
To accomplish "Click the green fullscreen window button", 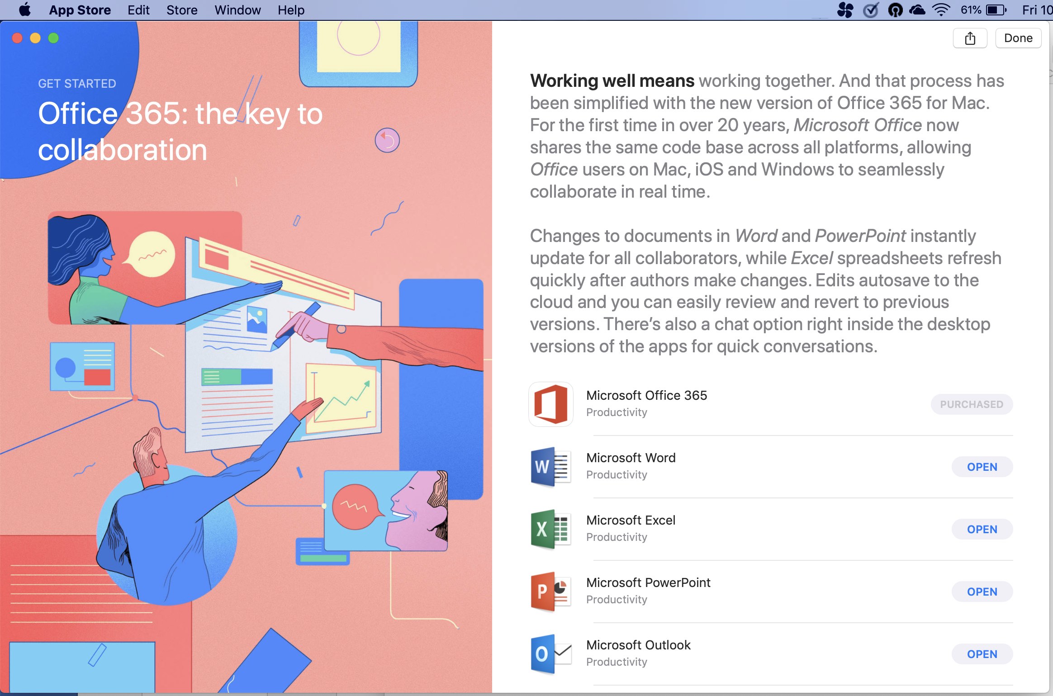I will pyautogui.click(x=53, y=38).
